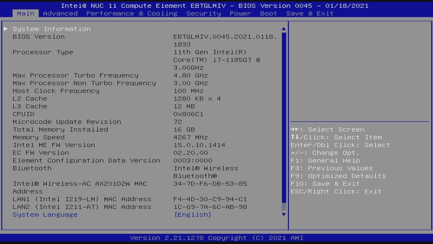Click the 16 GB value

point(184,130)
